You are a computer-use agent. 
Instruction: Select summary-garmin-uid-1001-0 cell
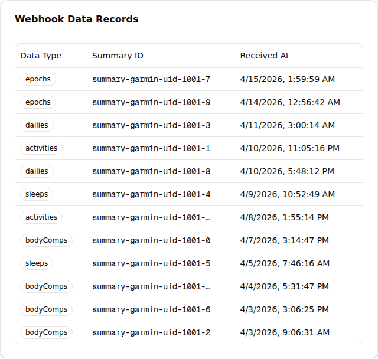pos(151,240)
